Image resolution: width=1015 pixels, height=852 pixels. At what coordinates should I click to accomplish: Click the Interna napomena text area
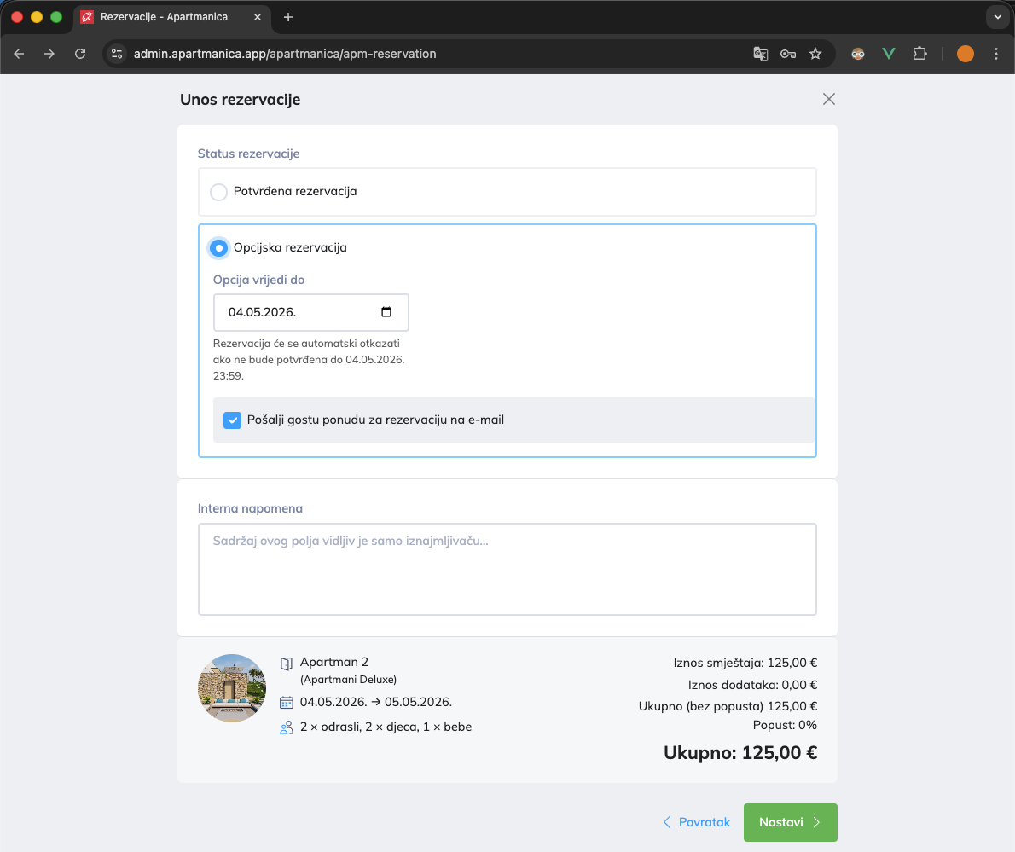coord(507,569)
